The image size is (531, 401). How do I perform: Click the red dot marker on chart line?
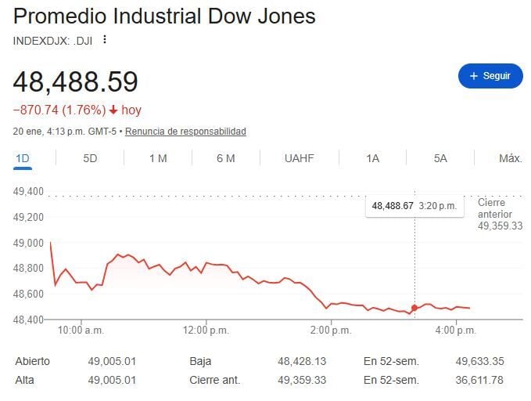coord(414,308)
